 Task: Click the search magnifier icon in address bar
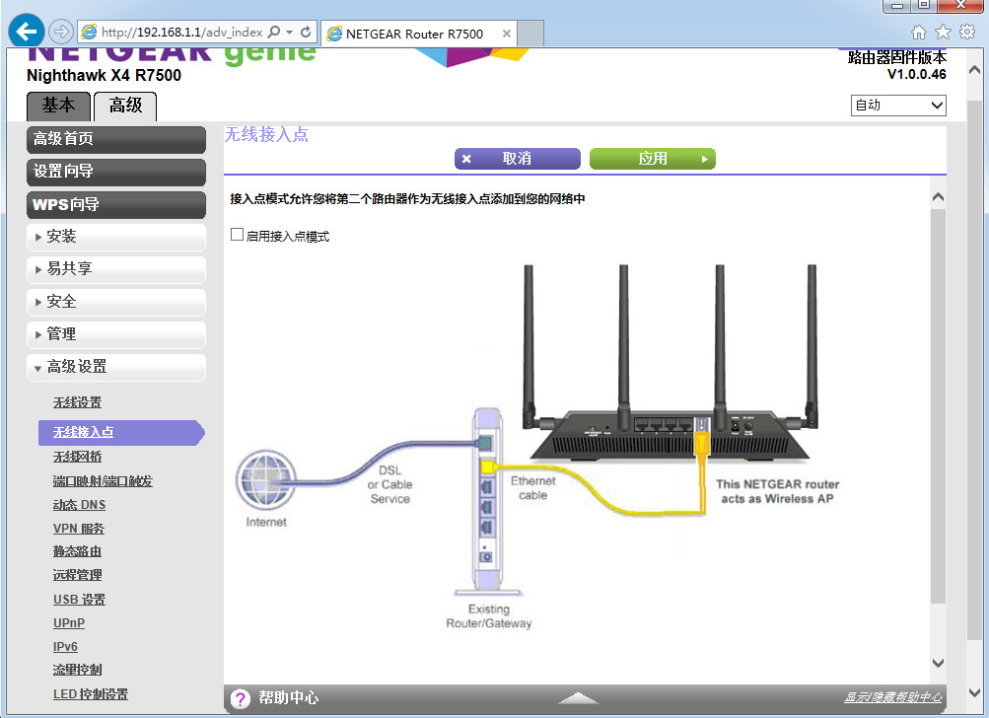(274, 33)
